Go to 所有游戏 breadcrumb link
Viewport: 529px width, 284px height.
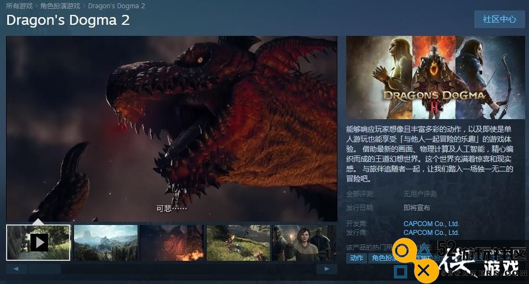[19, 6]
